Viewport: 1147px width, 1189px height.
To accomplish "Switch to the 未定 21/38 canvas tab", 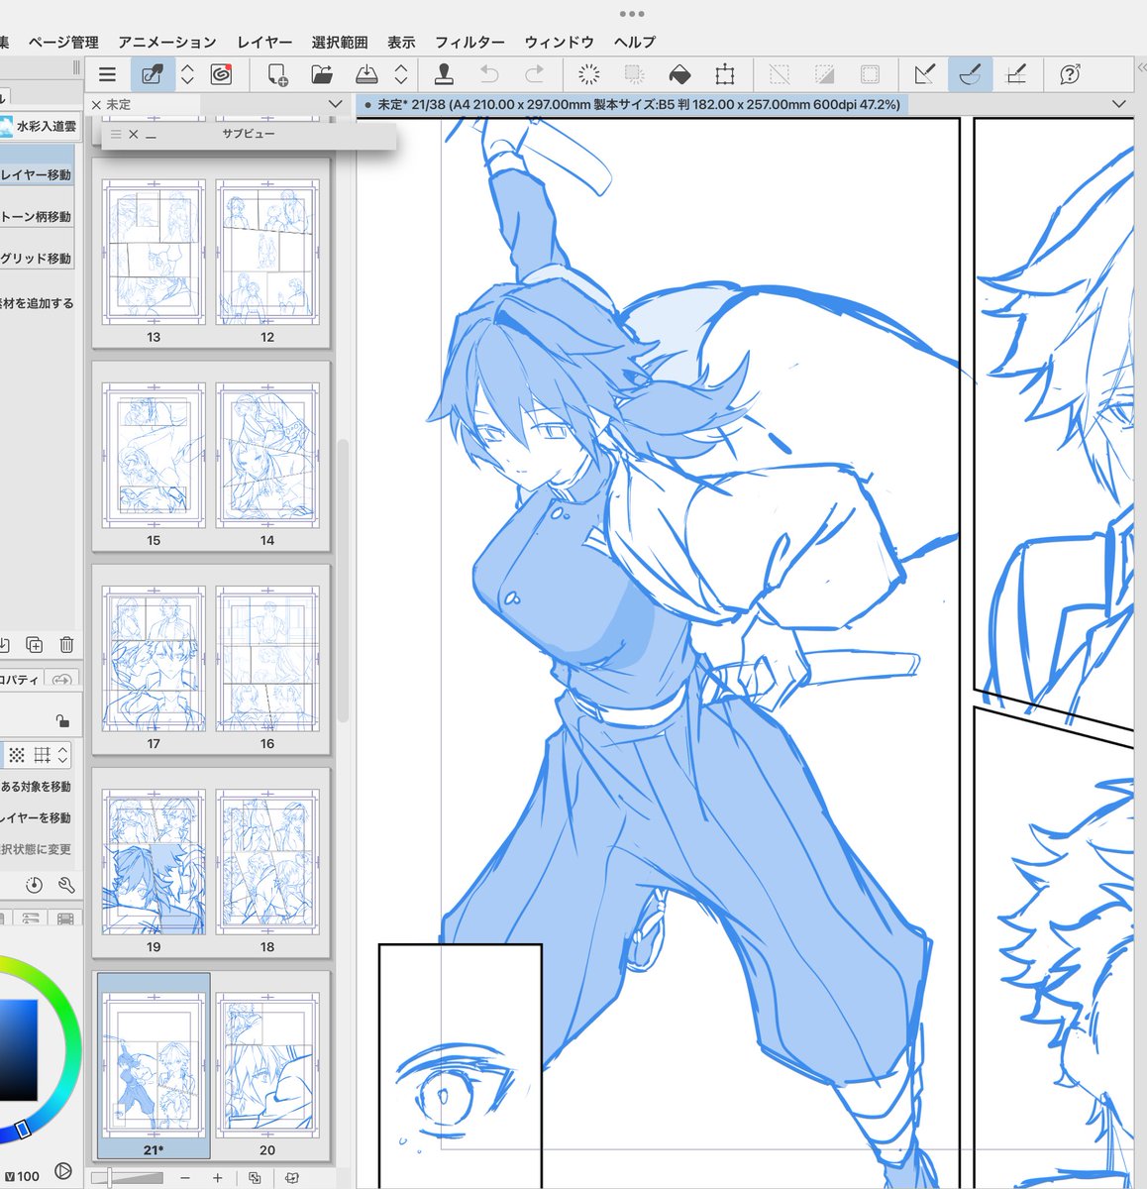I will click(632, 104).
